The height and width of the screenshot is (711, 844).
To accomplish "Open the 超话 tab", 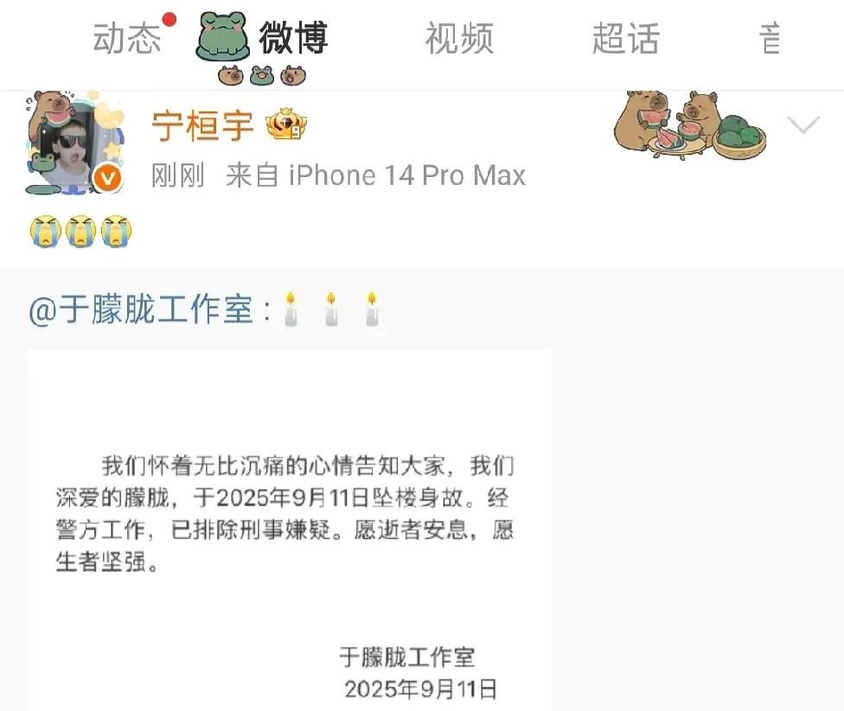I will 626,39.
